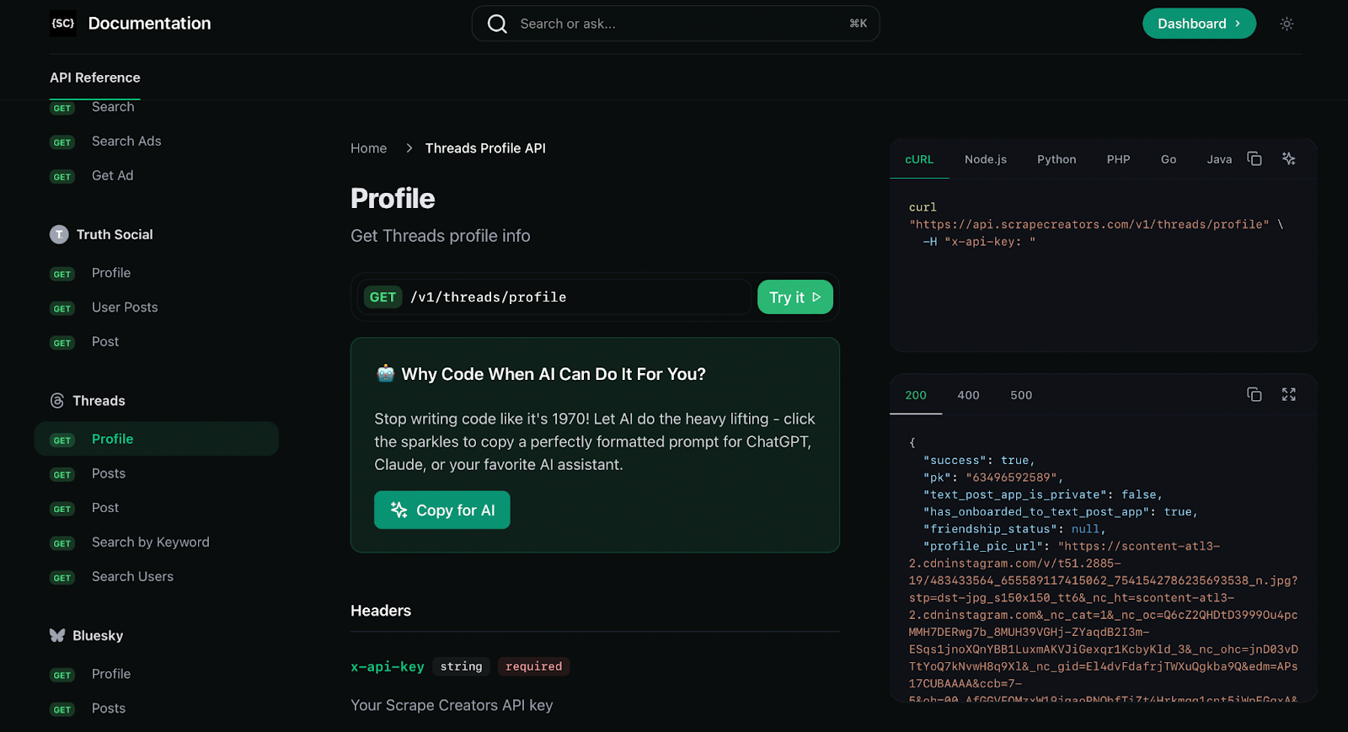Screen dimensions: 1348x732
Task: Click the GET method badge on endpoint
Action: click(x=382, y=297)
